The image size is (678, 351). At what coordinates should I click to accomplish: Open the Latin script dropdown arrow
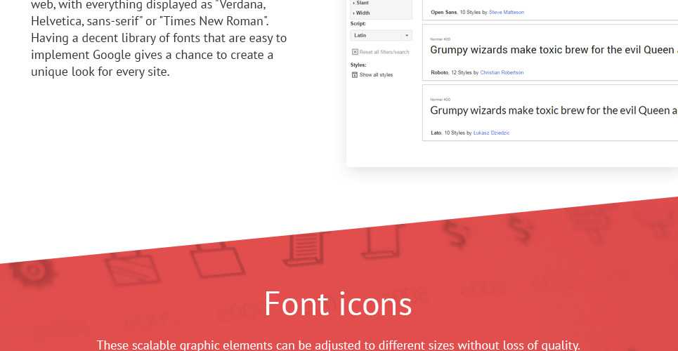click(406, 35)
